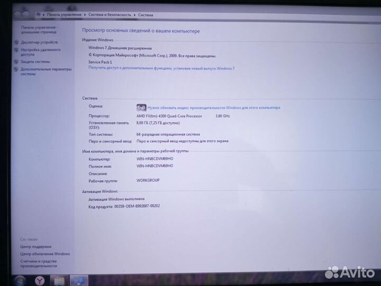
Task: Click the shield icon beside Защита системы
Action: coord(16,62)
